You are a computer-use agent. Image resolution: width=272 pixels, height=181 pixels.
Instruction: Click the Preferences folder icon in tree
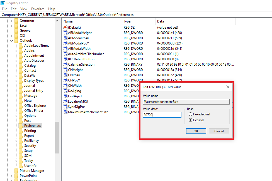pyautogui.click(x=21, y=126)
